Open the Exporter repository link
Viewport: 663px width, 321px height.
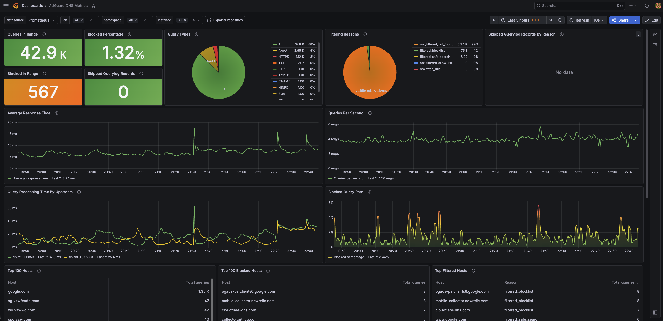tap(225, 20)
